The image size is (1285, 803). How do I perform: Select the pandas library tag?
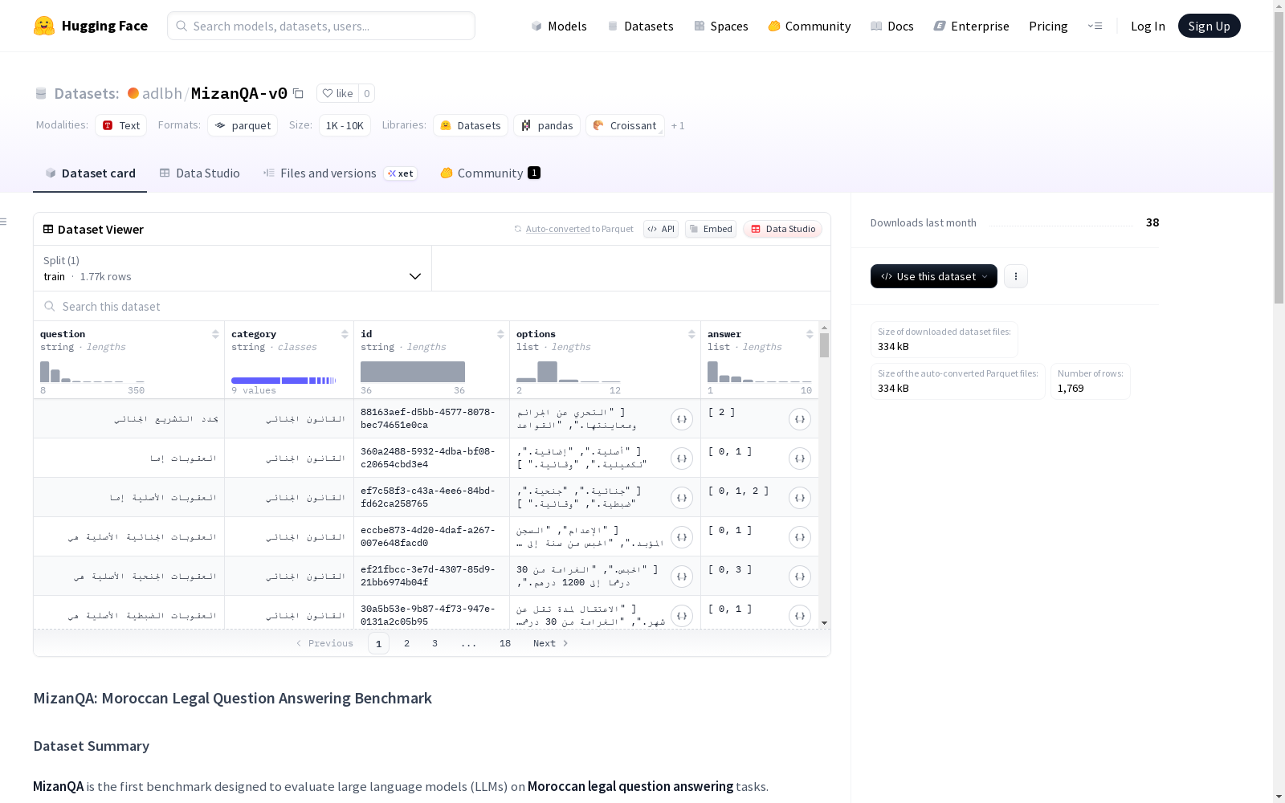pyautogui.click(x=547, y=125)
